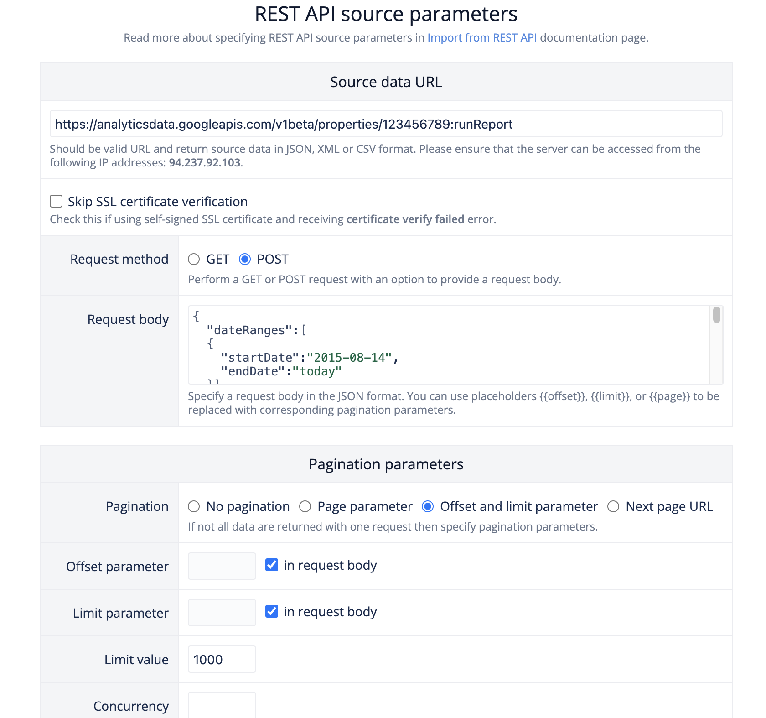This screenshot has height=718, width=766.
Task: Select Next page URL pagination
Action: 613,506
